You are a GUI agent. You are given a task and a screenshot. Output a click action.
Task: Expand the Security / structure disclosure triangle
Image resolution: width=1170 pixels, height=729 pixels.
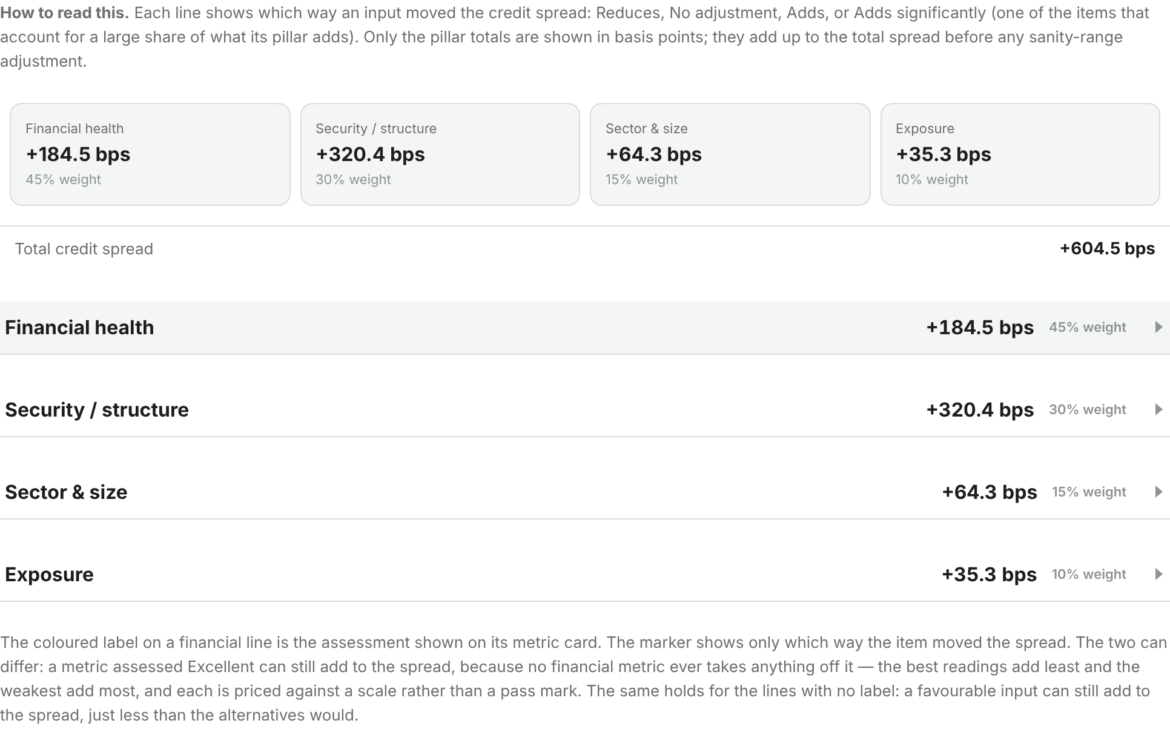coord(1158,410)
